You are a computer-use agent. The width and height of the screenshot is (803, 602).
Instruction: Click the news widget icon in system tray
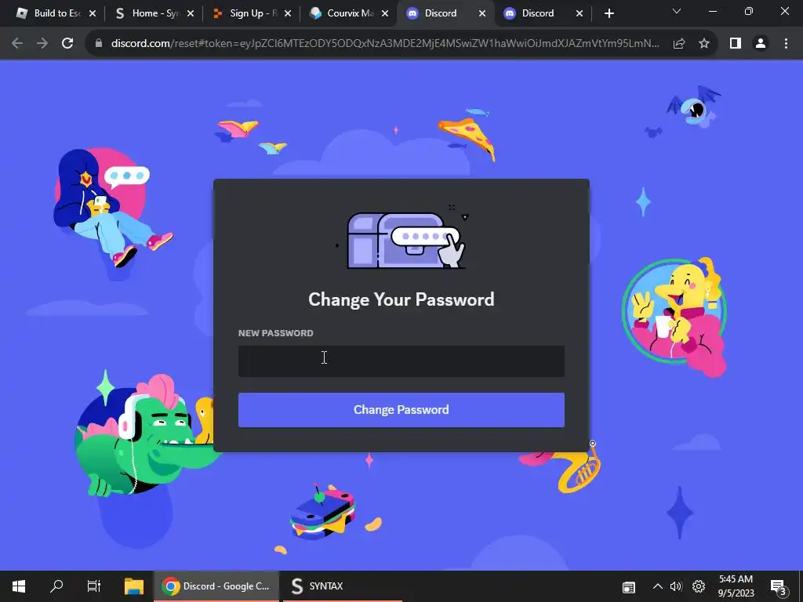click(x=628, y=587)
